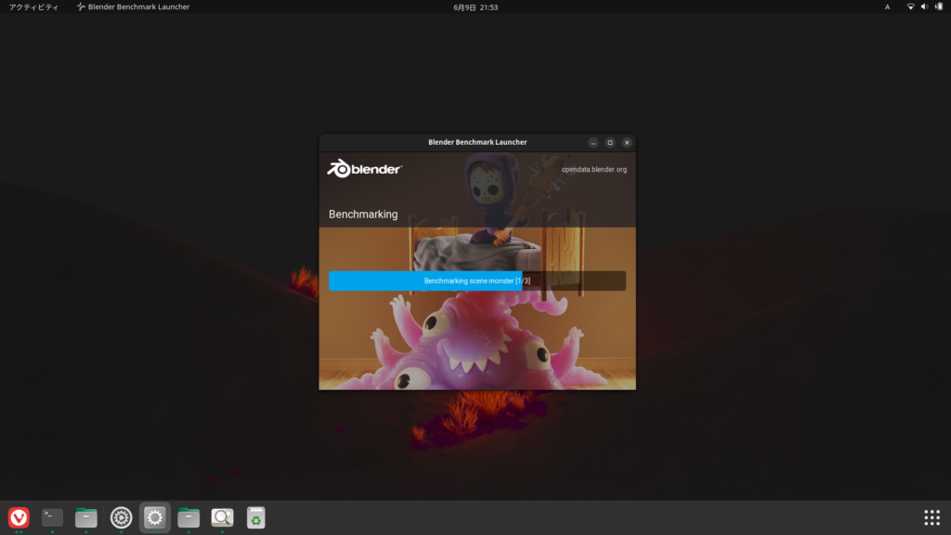Viewport: 951px width, 535px height.
Task: Maximize the Blender Benchmark Launcher window
Action: pos(610,142)
